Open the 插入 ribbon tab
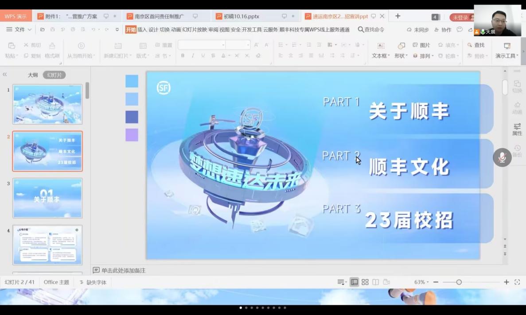The width and height of the screenshot is (526, 315). tap(142, 30)
